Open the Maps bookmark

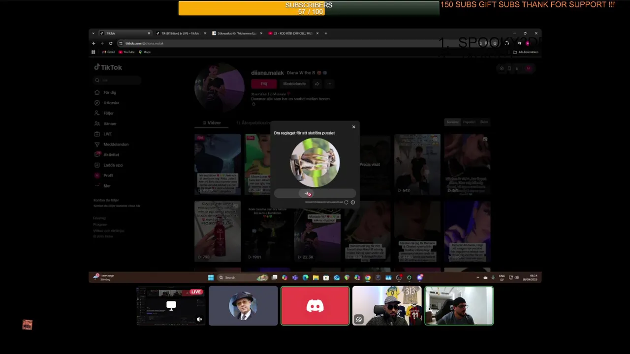pyautogui.click(x=144, y=52)
